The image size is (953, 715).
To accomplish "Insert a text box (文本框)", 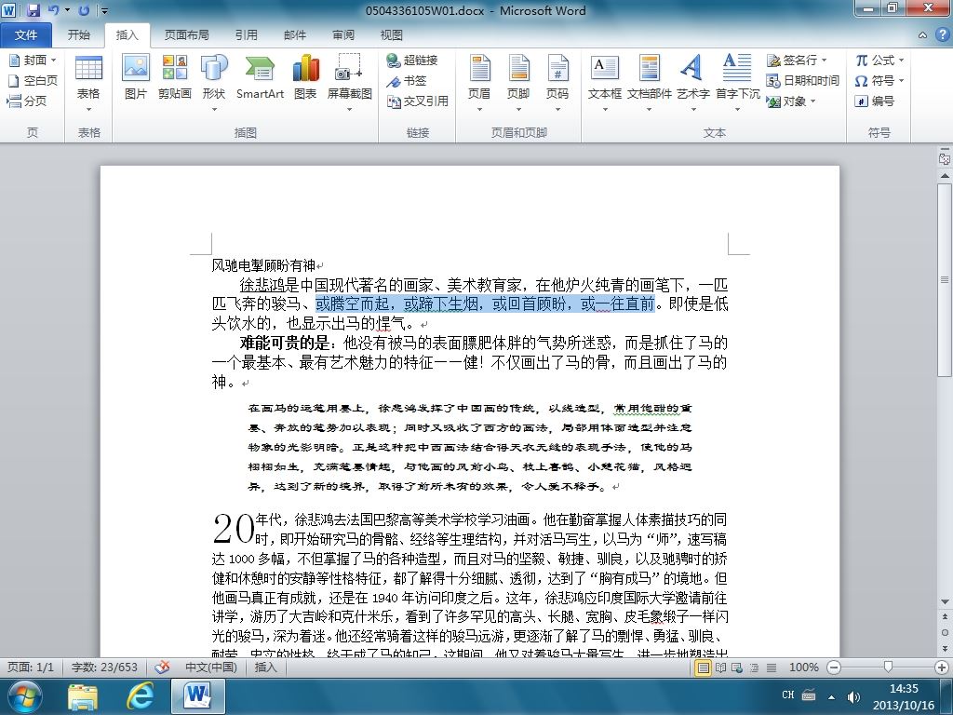I will [605, 83].
